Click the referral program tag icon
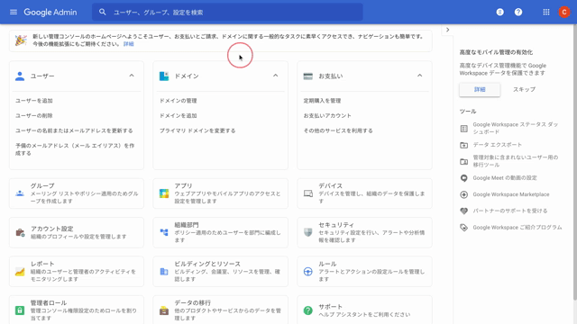Image resolution: width=577 pixels, height=324 pixels. coord(463,228)
